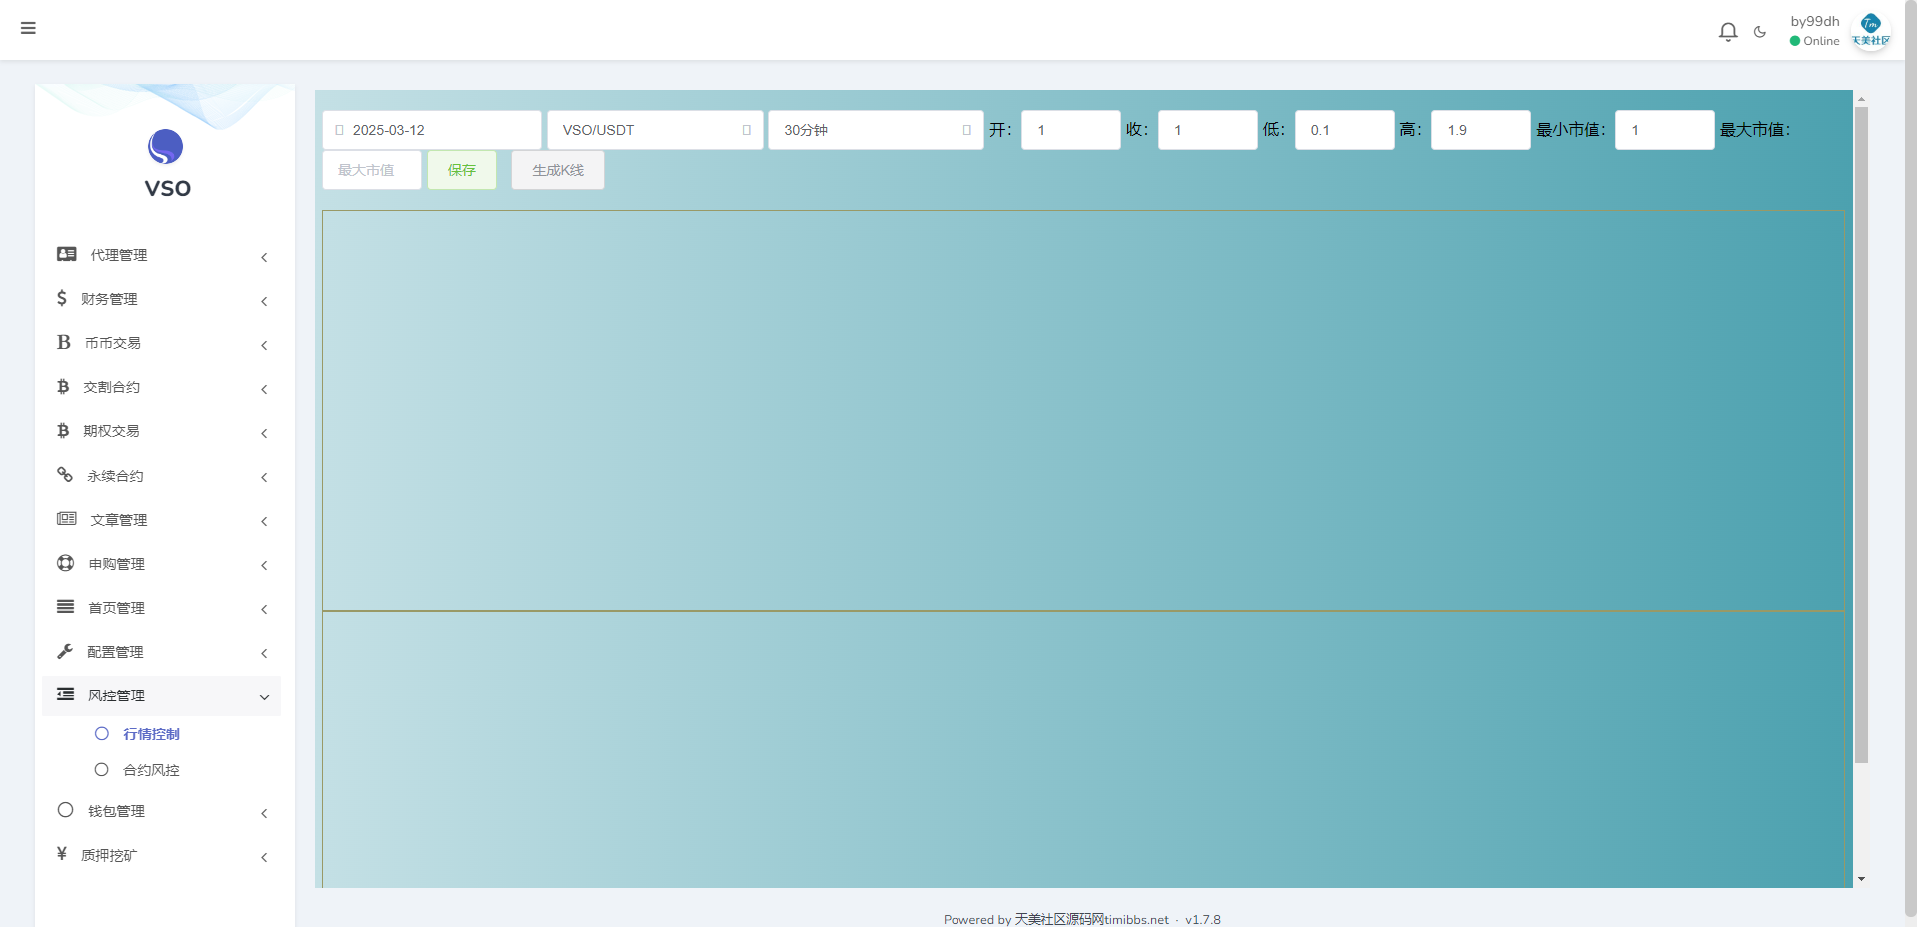Click the 生成K线 button

[558, 170]
